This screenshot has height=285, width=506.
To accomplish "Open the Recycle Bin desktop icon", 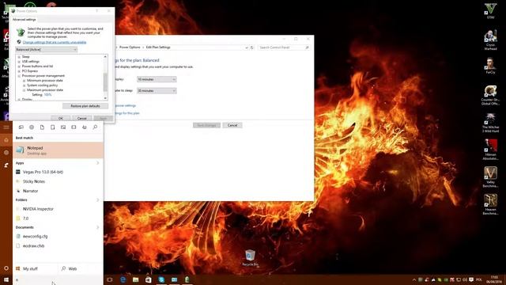I will coord(250,258).
